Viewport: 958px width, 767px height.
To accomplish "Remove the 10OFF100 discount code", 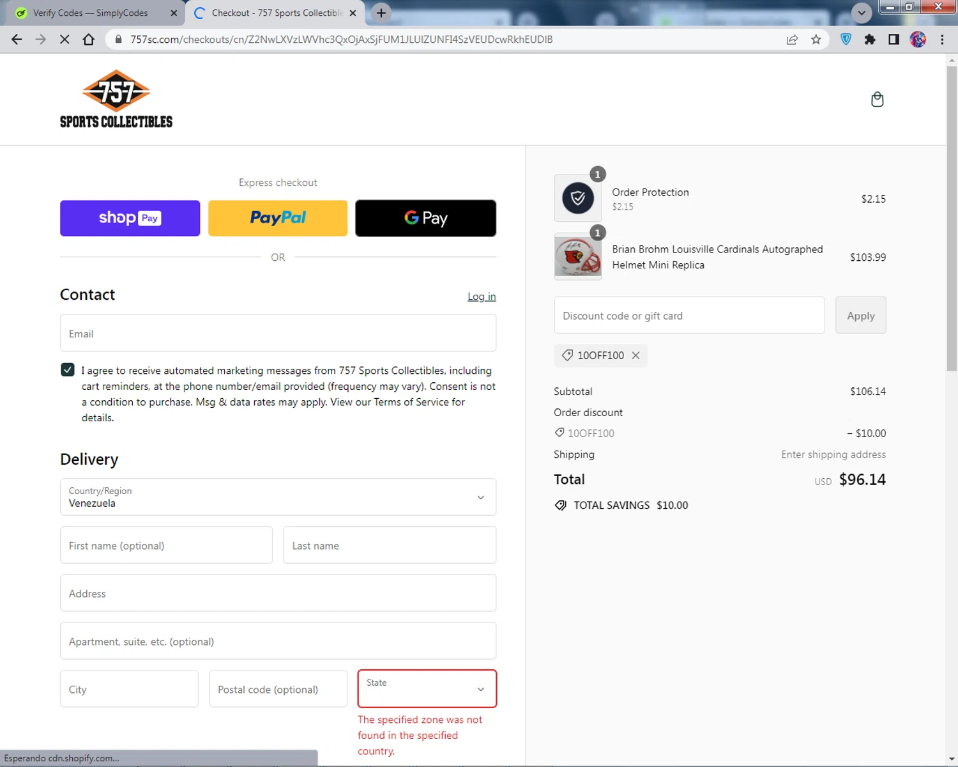I will click(635, 355).
